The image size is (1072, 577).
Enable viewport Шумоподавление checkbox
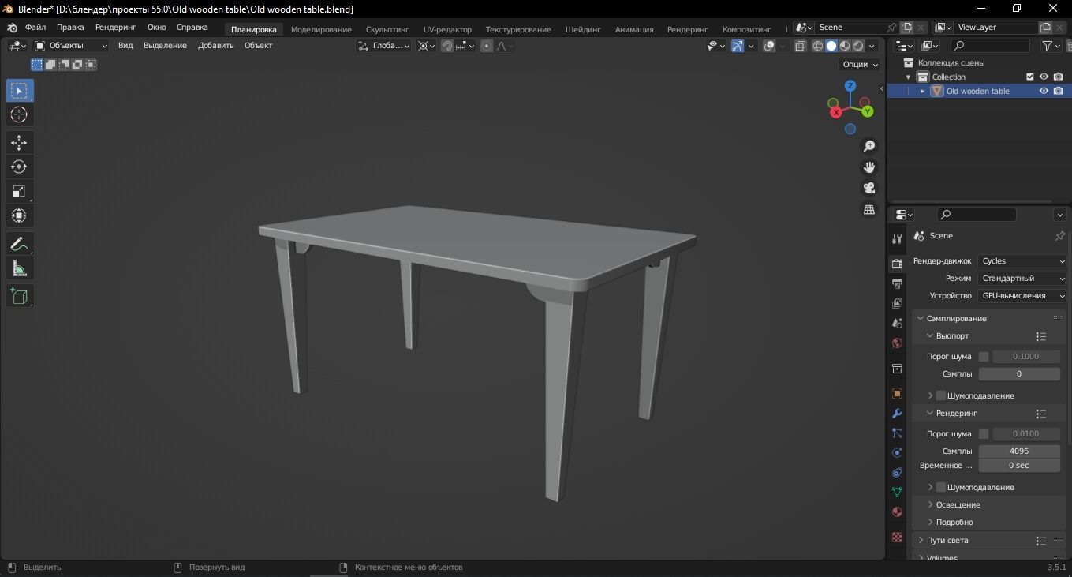tap(940, 395)
